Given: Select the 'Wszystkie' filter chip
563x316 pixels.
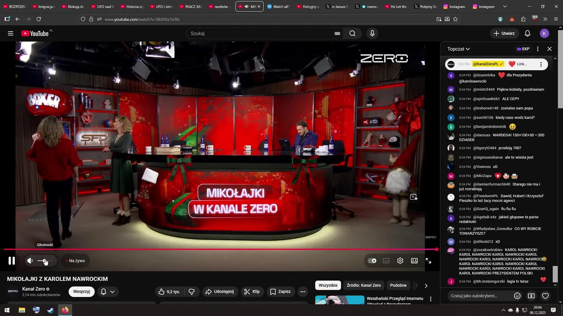Looking at the screenshot, I should 328,285.
